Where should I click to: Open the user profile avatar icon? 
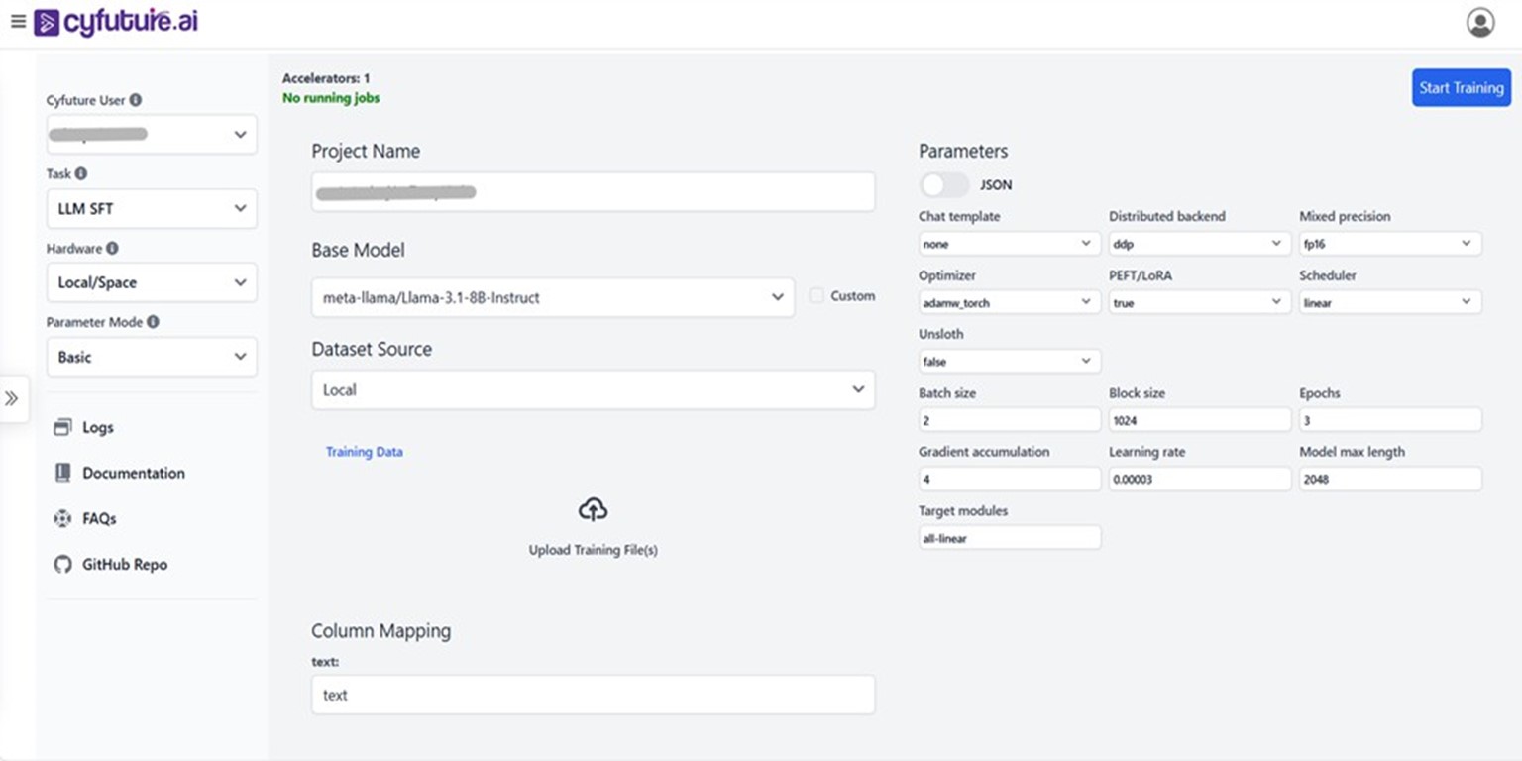pyautogui.click(x=1480, y=23)
